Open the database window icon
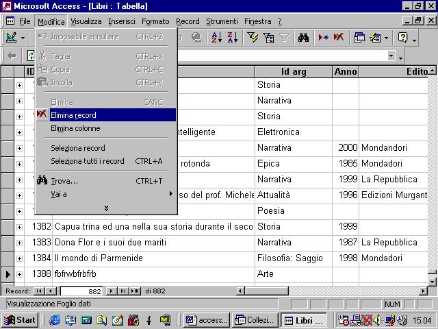This screenshot has width=438, height=329. 359,38
